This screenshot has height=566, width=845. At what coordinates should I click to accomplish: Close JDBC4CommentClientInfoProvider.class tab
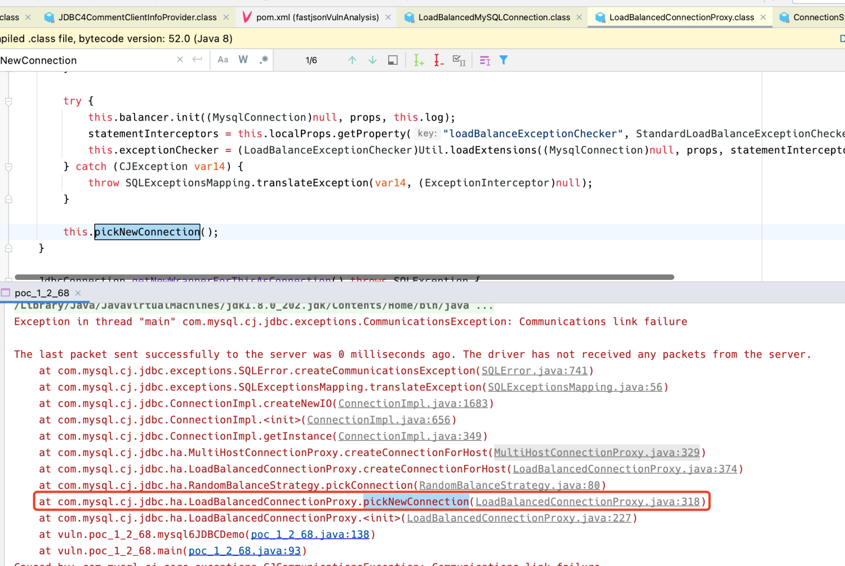coord(226,17)
